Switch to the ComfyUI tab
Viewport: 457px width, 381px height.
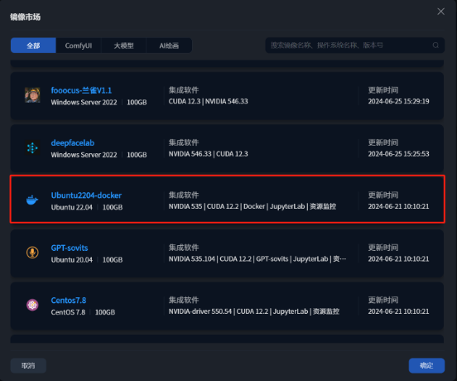point(79,46)
